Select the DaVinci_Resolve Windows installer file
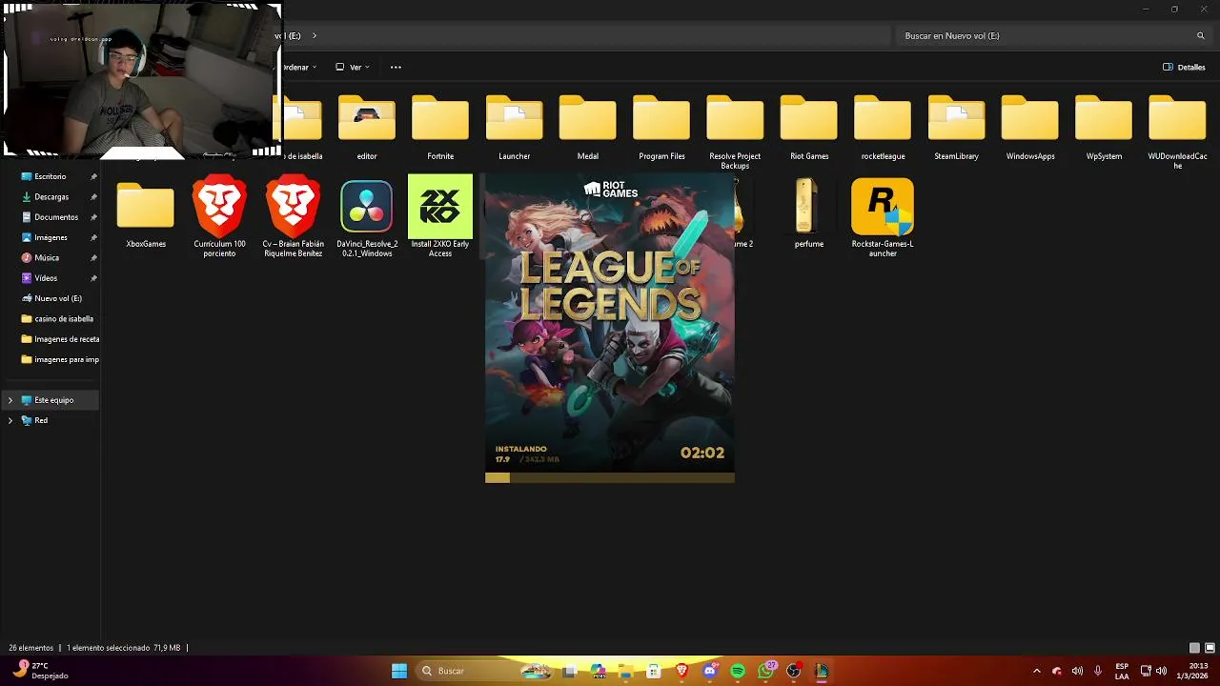This screenshot has width=1220, height=686. tap(367, 217)
